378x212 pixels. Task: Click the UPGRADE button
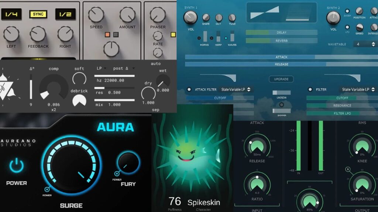(281, 79)
